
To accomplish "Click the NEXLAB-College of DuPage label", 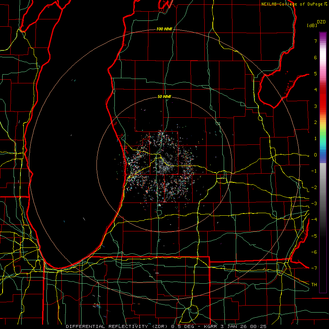I will click(294, 4).
